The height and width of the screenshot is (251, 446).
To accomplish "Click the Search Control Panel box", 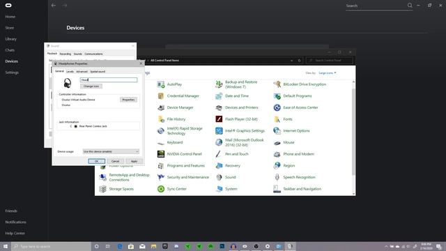I will pos(330,61).
